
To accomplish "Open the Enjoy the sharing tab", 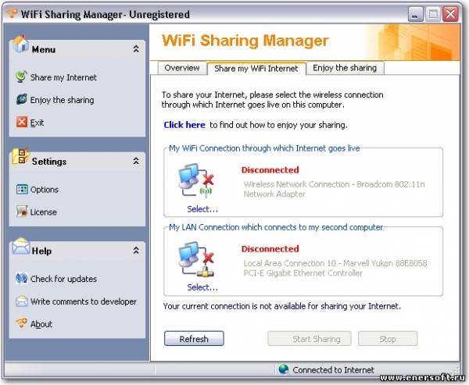I will 345,68.
